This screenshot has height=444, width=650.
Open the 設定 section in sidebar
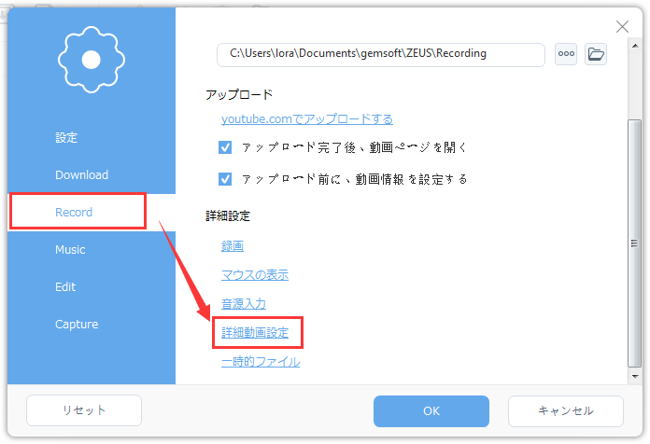pos(66,137)
